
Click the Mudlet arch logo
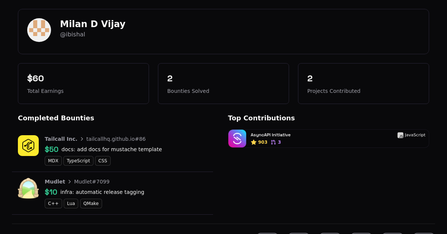point(28,188)
